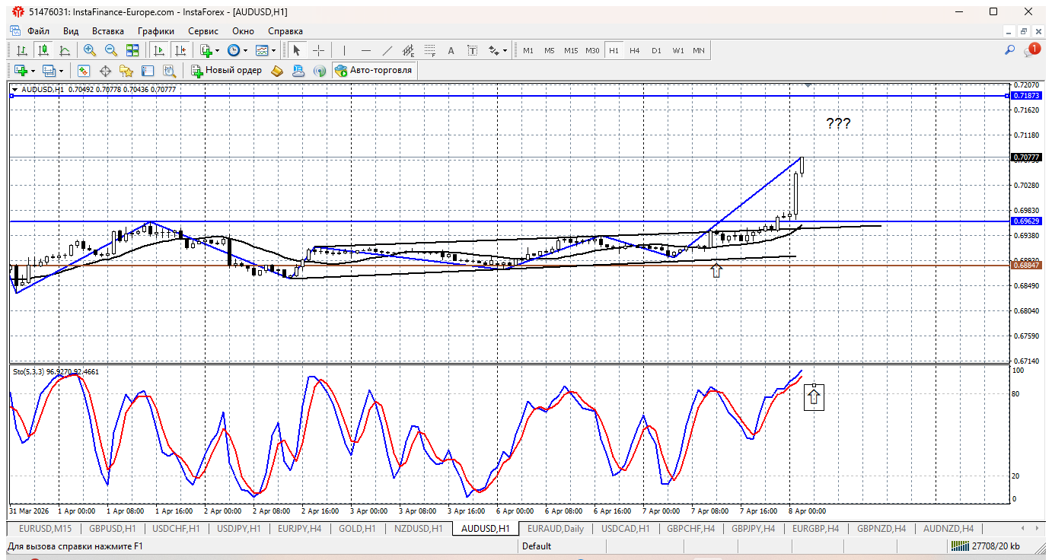Switch to the GOLD,H1 chart tab
1052x560 pixels.
358,527
